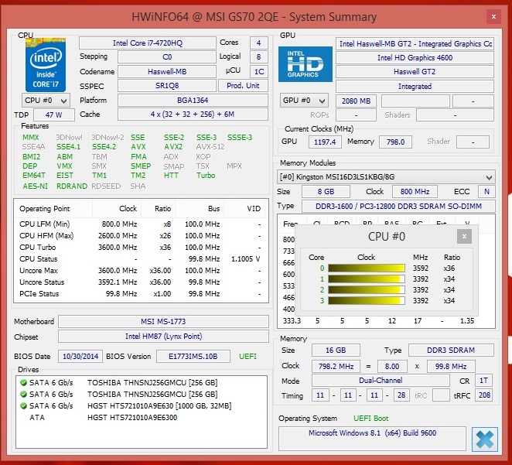Click the memory Clock 798.2 MHz field
The width and height of the screenshot is (512, 465).
[336, 367]
